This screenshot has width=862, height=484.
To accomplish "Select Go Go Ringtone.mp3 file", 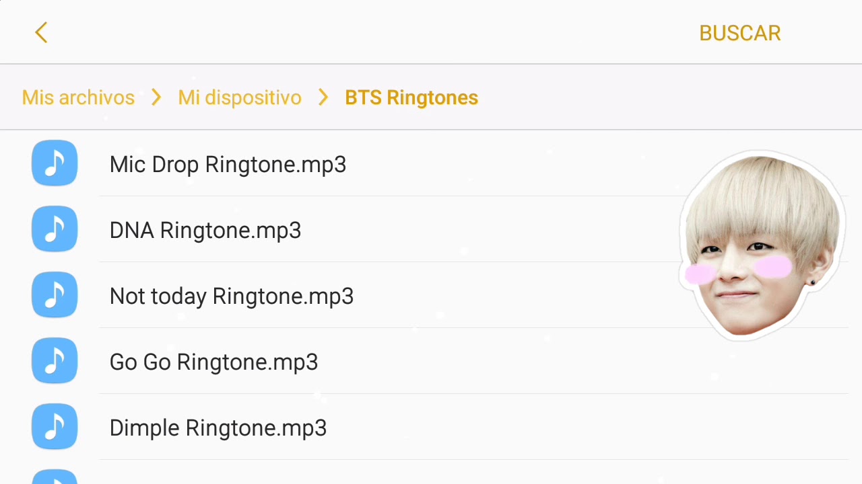I will tap(213, 362).
